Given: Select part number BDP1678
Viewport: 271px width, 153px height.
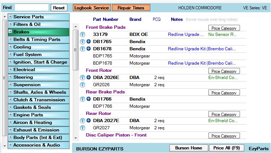Looking at the screenshot, I should click(102, 63).
